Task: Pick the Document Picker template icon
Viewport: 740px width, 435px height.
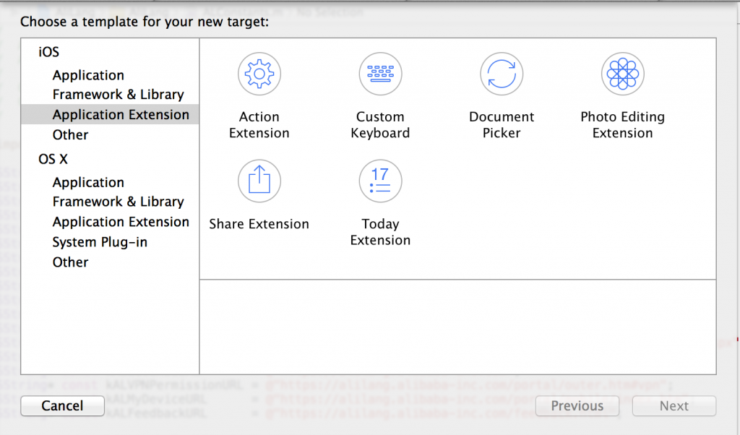Action: tap(502, 74)
